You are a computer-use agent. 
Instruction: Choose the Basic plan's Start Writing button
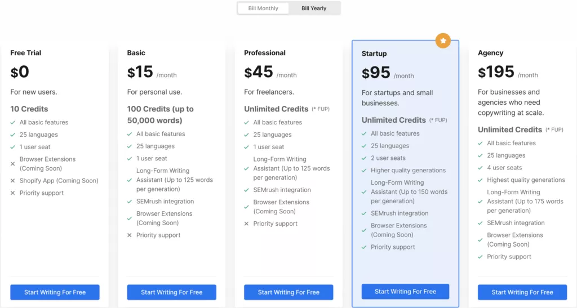click(x=171, y=292)
